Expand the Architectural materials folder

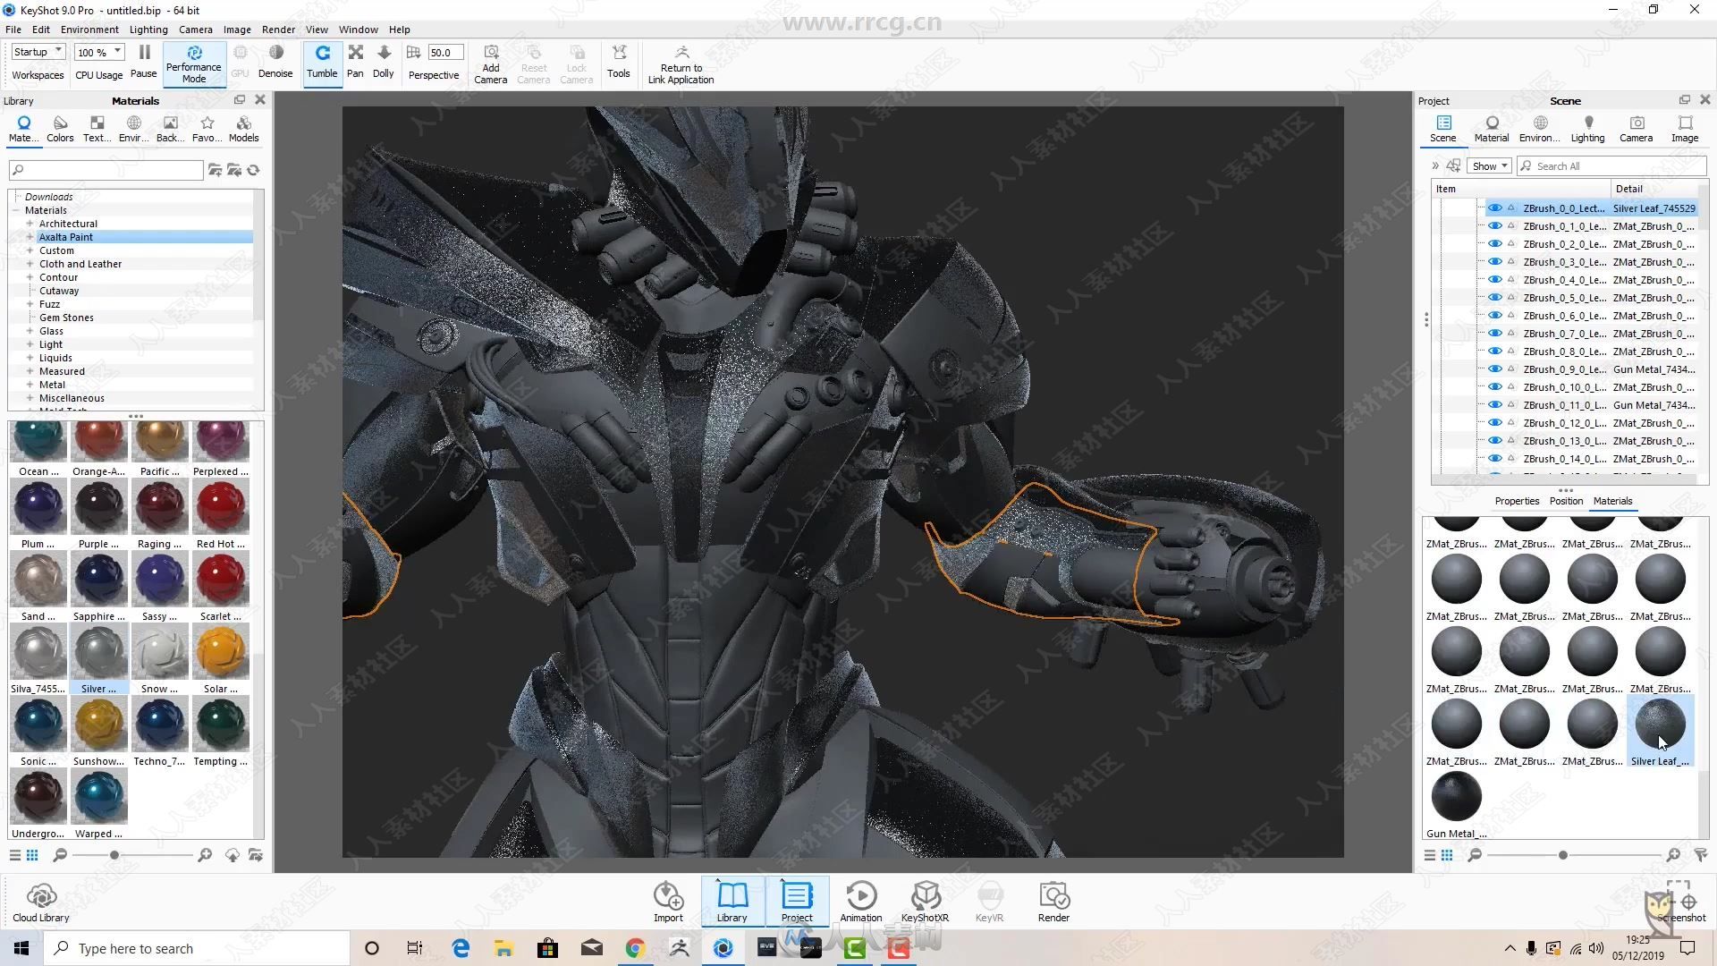pos(30,224)
